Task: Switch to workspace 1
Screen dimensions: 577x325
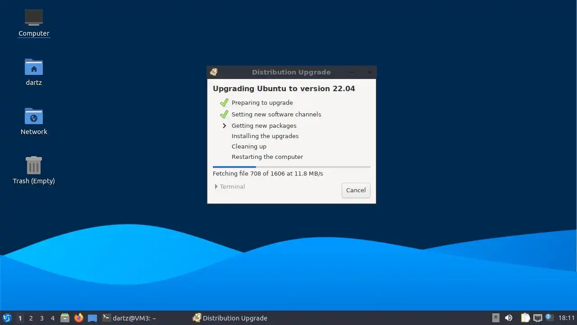Action: (x=20, y=318)
